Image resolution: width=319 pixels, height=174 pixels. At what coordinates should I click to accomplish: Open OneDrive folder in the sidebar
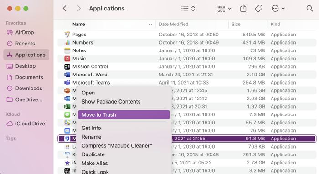[26, 99]
